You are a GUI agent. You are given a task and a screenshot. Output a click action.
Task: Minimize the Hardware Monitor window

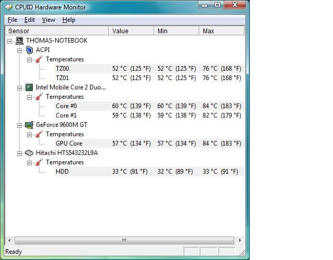coord(204,5)
